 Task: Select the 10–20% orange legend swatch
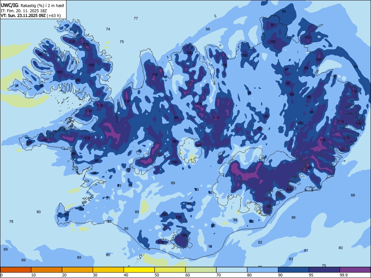point(47,270)
